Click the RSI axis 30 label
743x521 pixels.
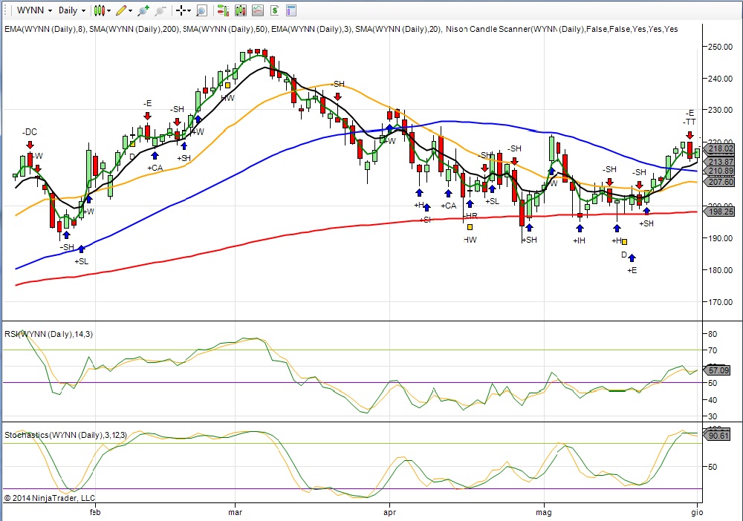coord(713,416)
